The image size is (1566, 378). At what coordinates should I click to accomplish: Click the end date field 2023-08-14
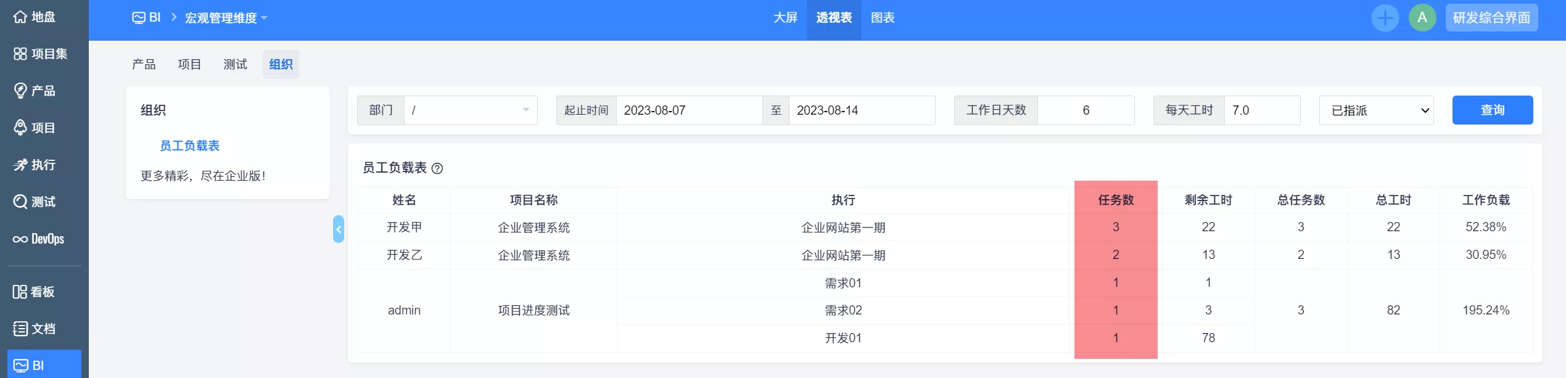[862, 110]
